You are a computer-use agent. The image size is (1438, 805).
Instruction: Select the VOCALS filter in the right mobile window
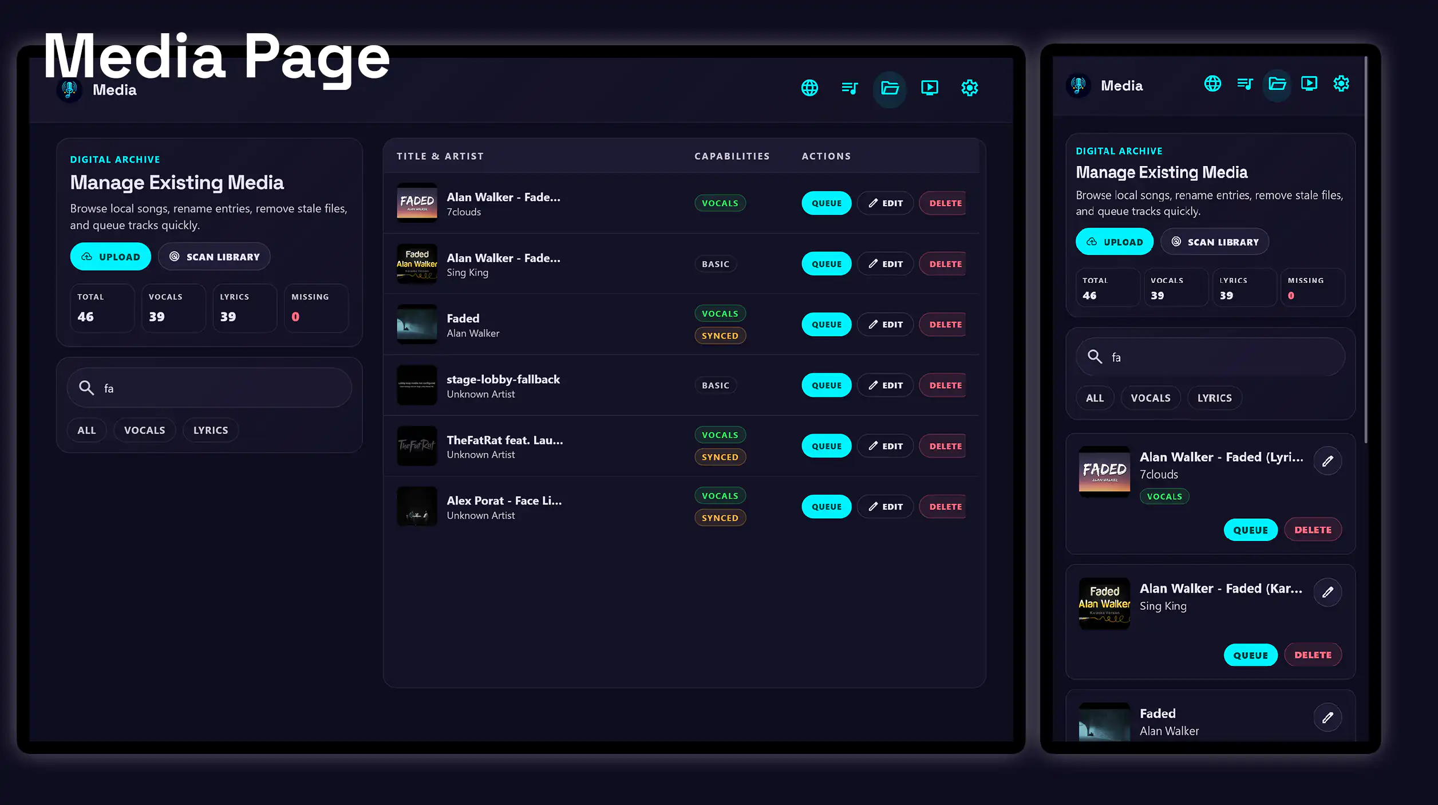[1151, 398]
